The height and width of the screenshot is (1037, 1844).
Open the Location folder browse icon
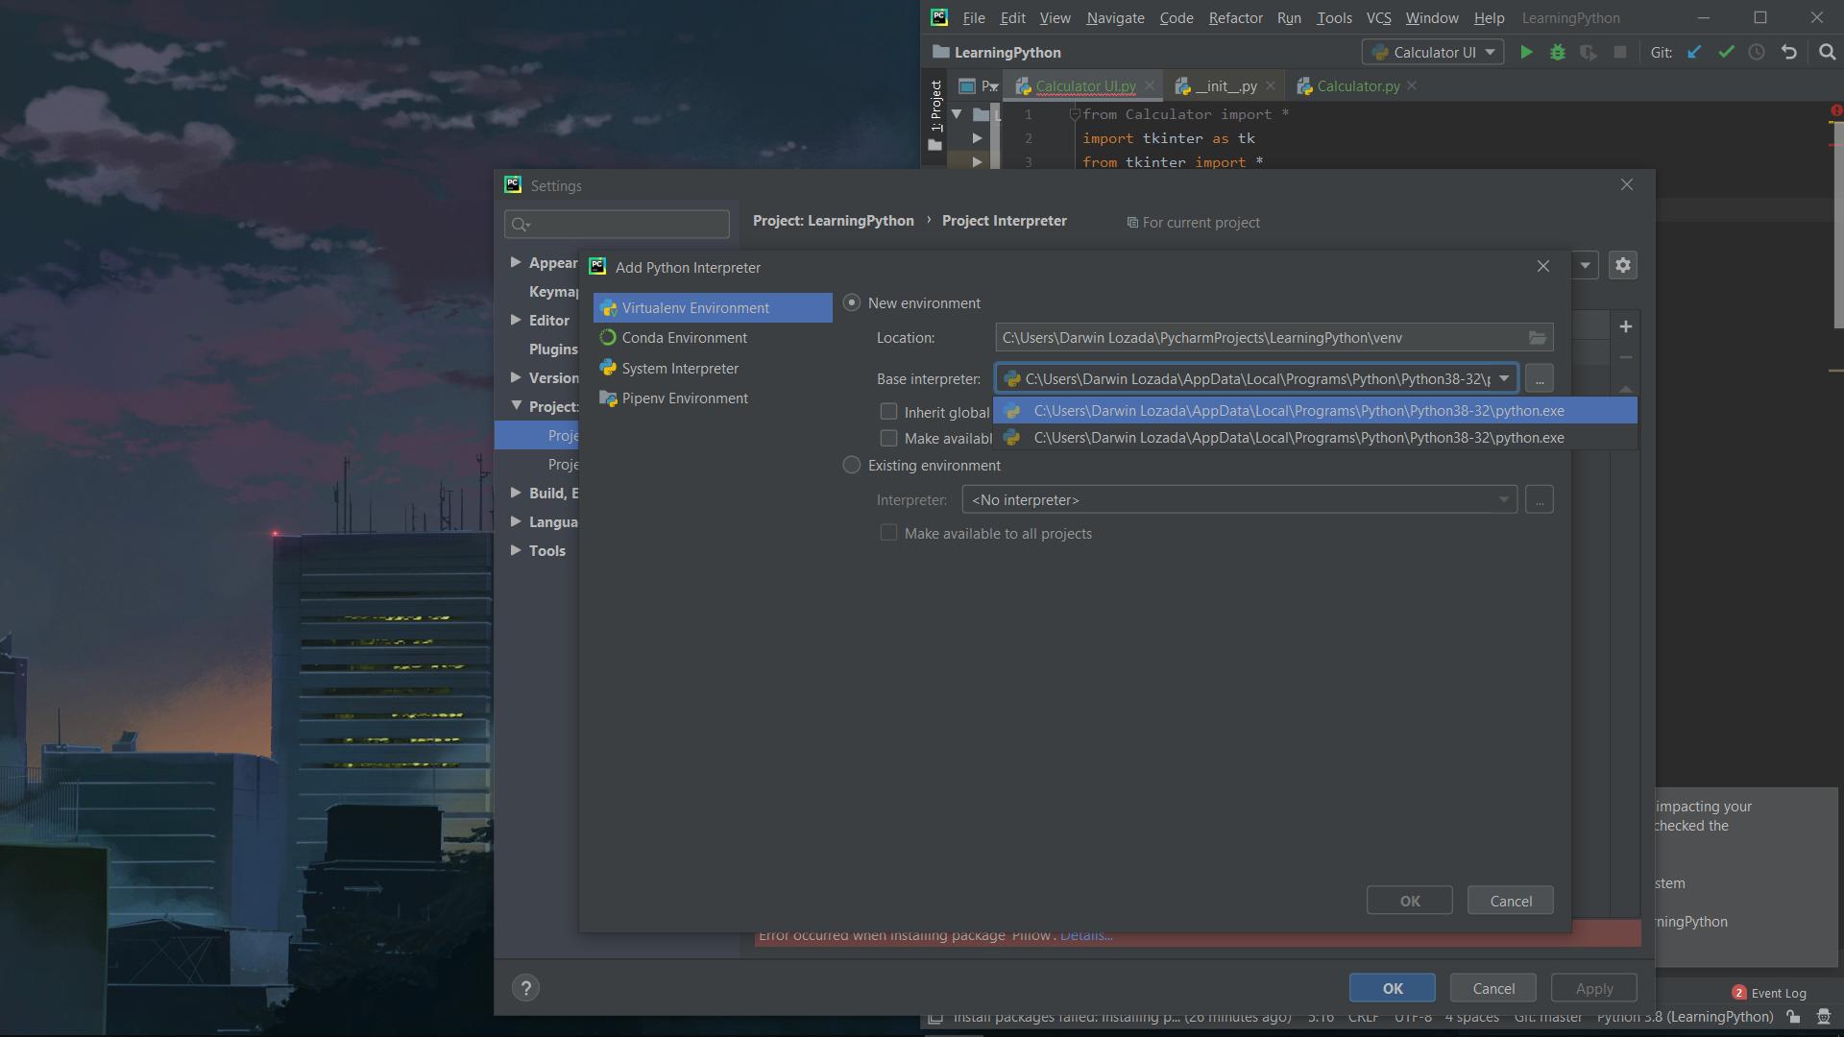click(x=1538, y=338)
